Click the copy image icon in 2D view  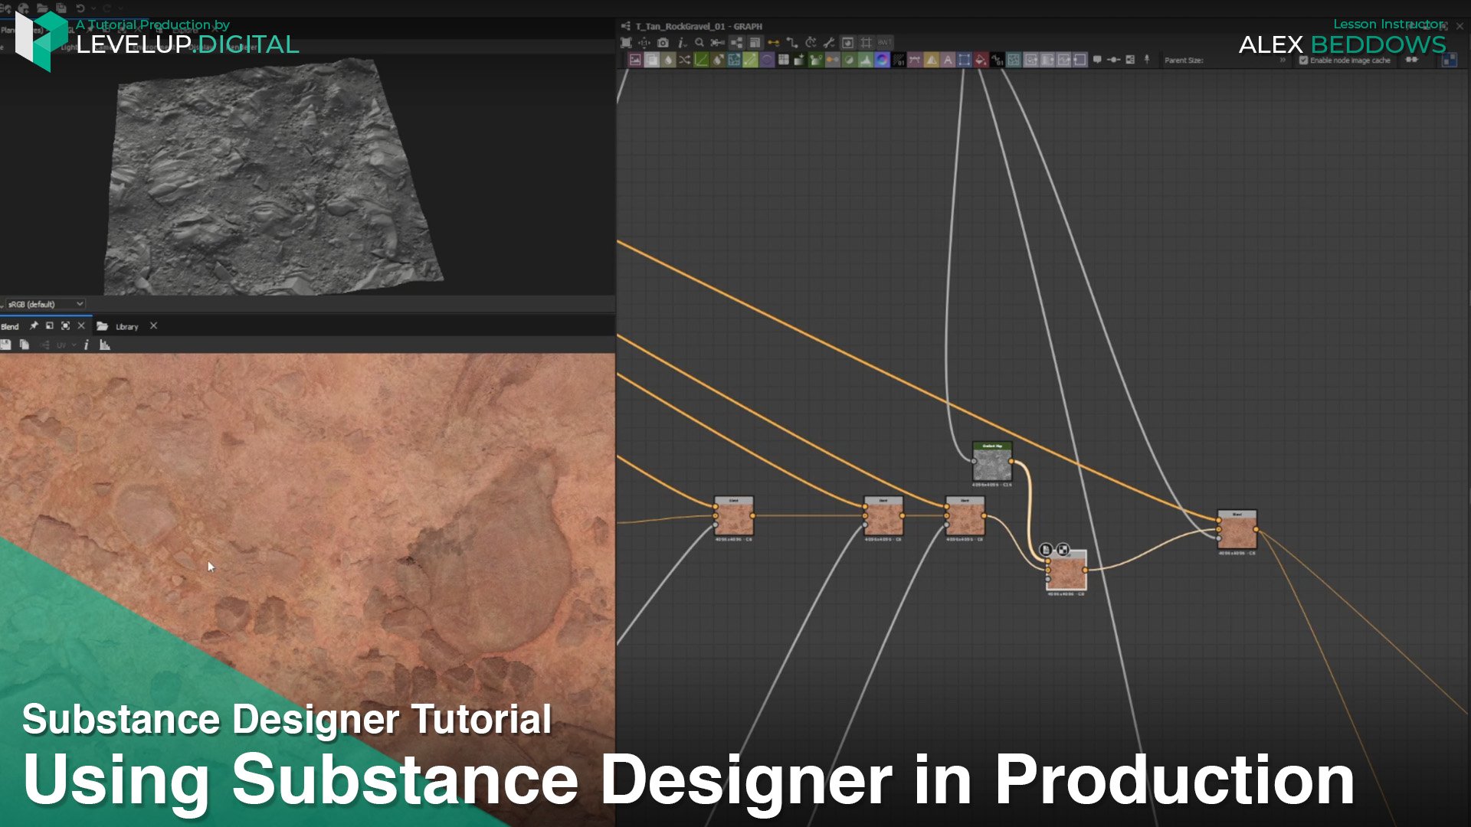[25, 345]
